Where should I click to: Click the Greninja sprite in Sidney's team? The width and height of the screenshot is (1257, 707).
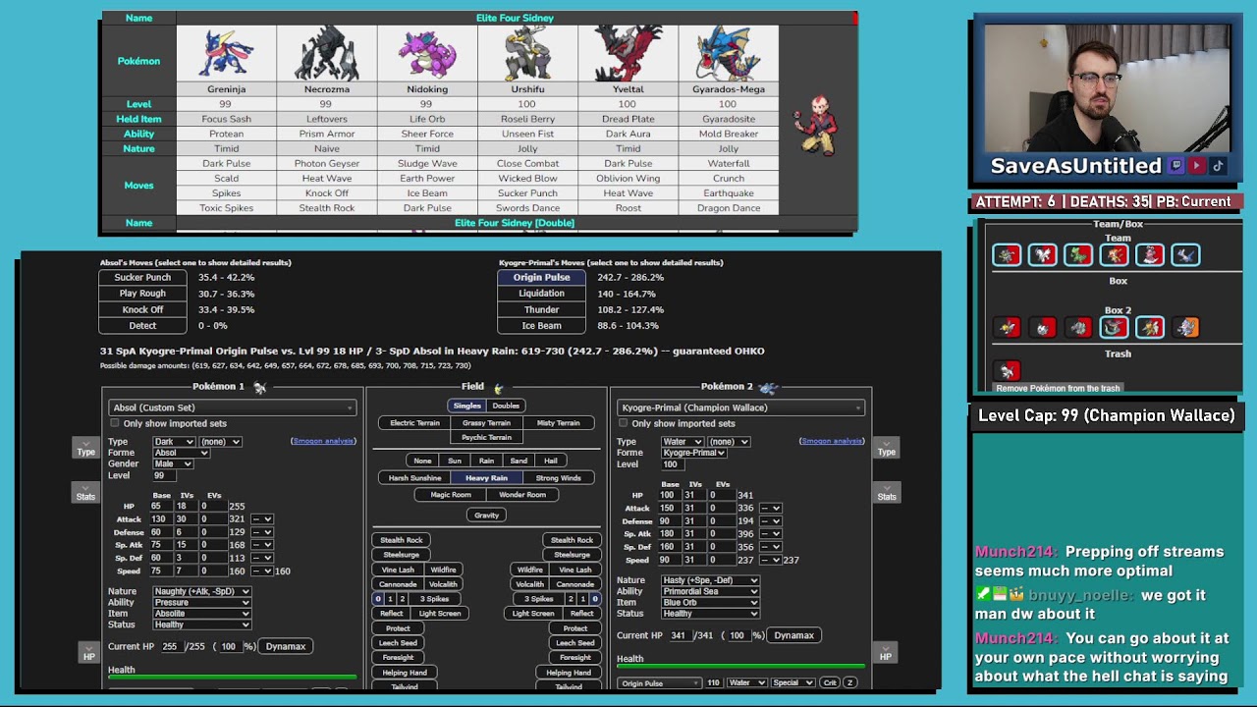[226, 54]
